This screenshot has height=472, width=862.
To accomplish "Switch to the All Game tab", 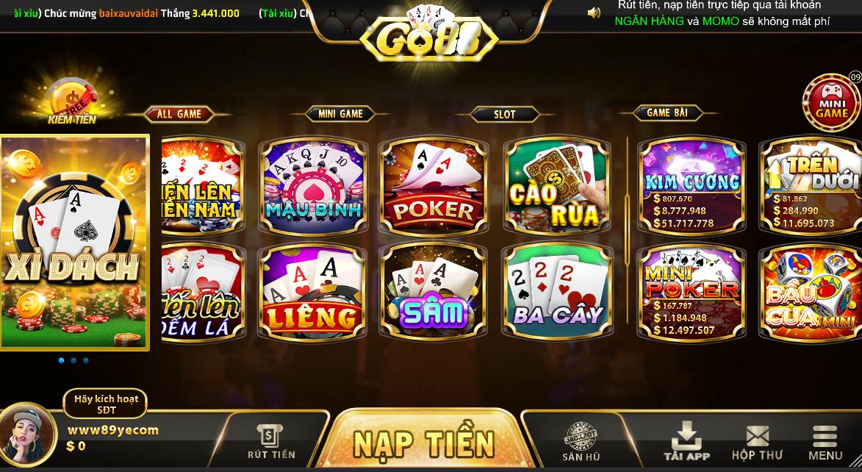I will point(179,114).
